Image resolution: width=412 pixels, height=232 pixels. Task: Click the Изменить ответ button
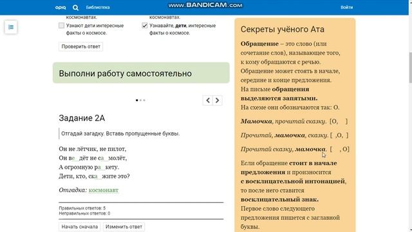[124, 227]
